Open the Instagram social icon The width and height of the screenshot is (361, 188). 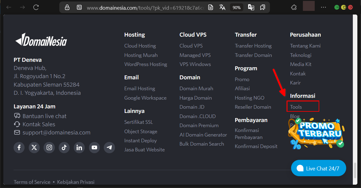pos(49,147)
